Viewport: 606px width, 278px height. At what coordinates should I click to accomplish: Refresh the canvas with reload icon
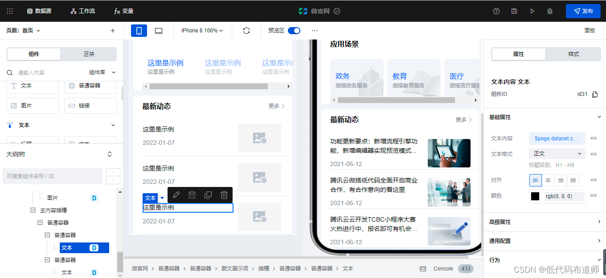[x=246, y=31]
